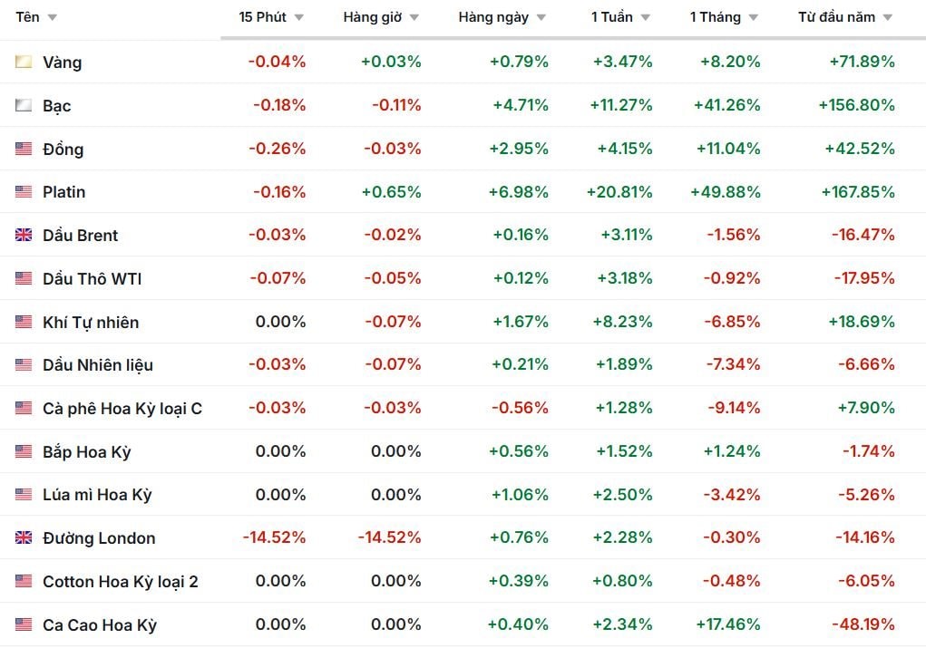Image resolution: width=926 pixels, height=648 pixels.
Task: Open the Dầu Nhiên liệu commodity link
Action: pos(98,365)
